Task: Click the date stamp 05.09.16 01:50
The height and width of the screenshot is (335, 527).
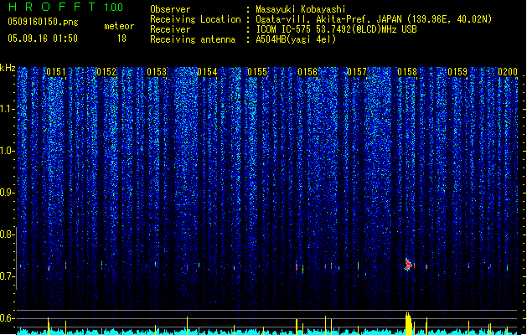Action: pyautogui.click(x=43, y=39)
